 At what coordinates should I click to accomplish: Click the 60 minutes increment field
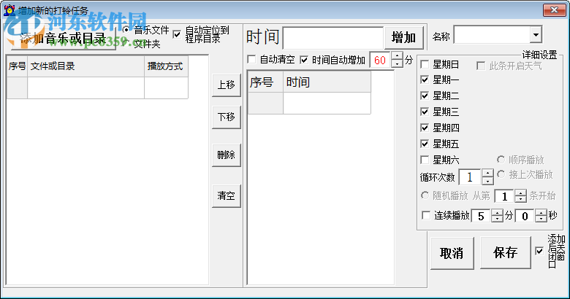pyautogui.click(x=380, y=60)
